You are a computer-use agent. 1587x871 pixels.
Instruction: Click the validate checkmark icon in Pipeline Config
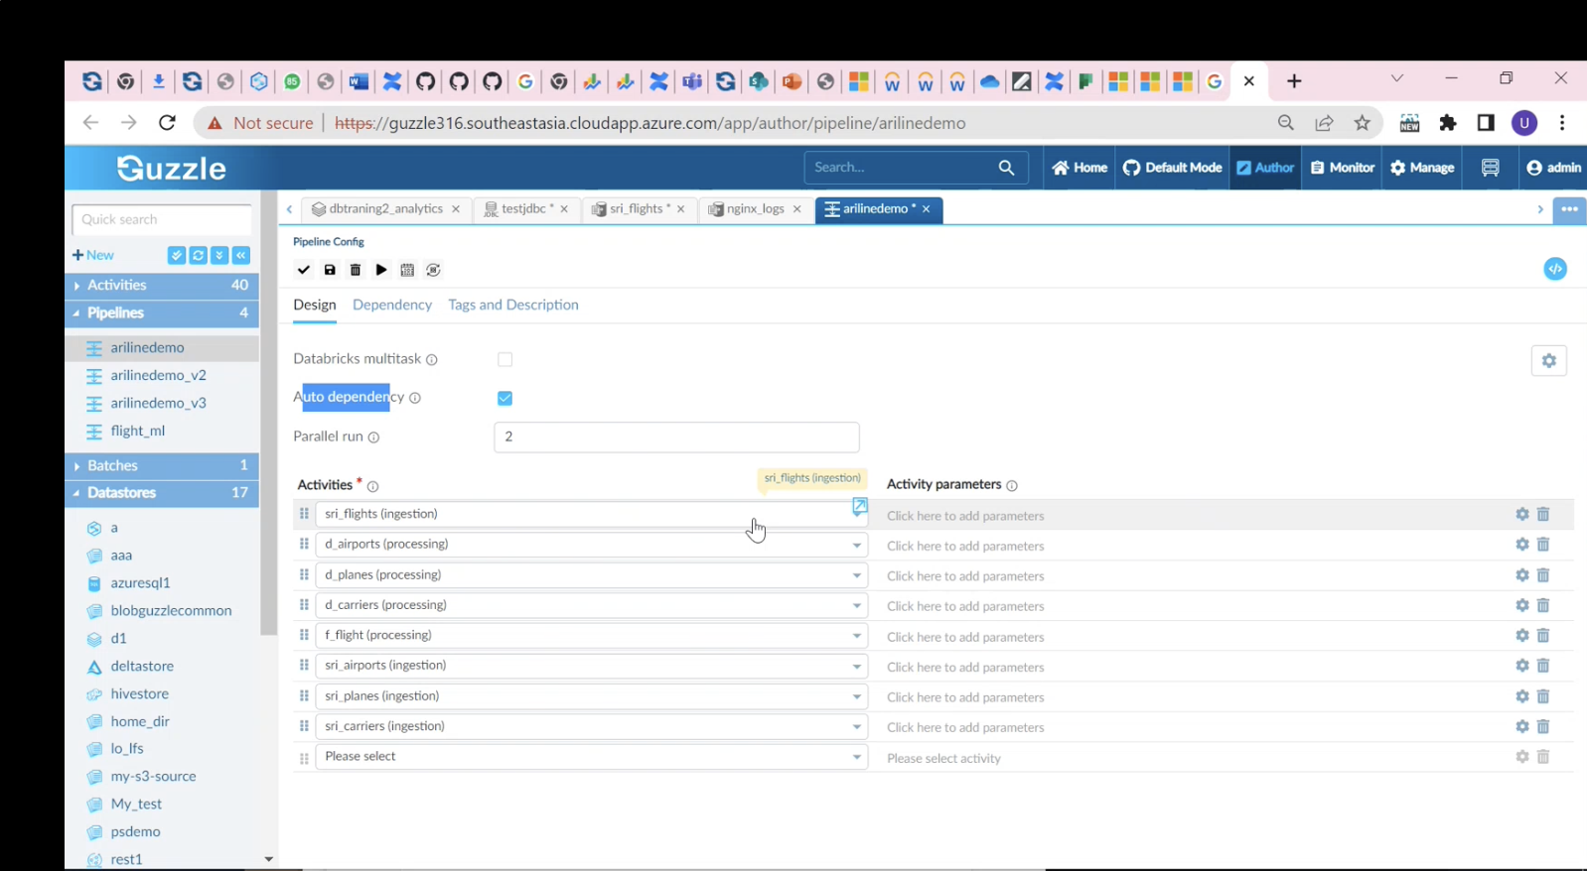point(304,270)
